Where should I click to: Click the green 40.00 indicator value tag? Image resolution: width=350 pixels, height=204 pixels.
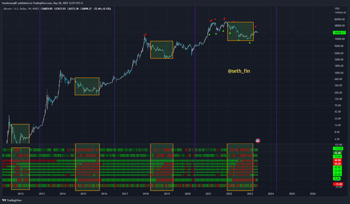(338, 168)
